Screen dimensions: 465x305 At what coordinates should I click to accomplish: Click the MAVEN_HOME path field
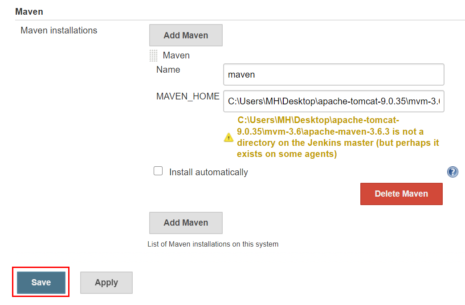pos(334,101)
